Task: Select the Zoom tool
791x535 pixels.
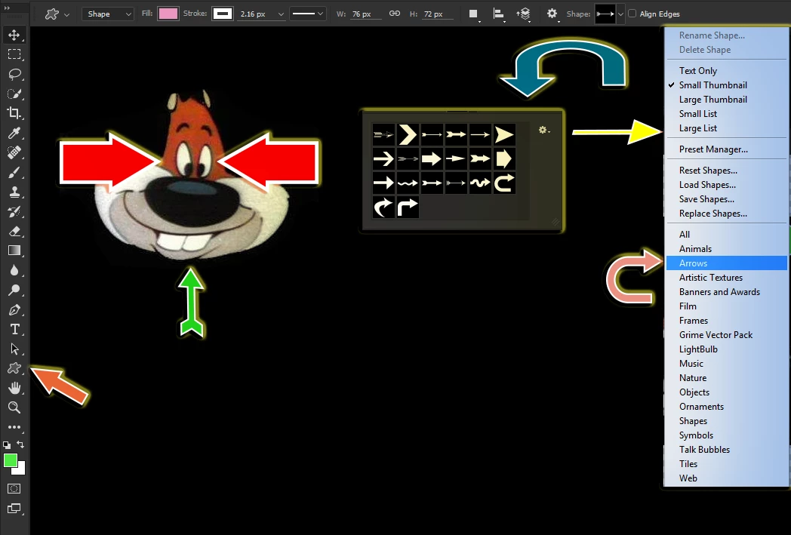Action: pyautogui.click(x=14, y=407)
